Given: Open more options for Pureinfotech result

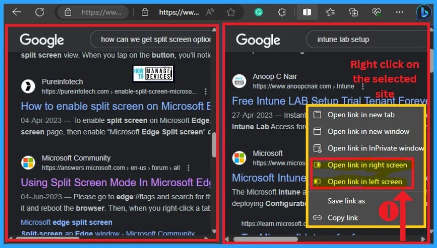Looking at the screenshot, I should [x=206, y=92].
